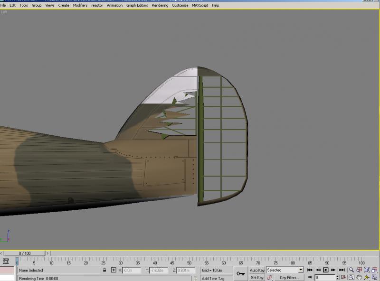Image resolution: width=380 pixels, height=281 pixels.
Task: Click the Zoom Extents All icon
Action: click(374, 270)
